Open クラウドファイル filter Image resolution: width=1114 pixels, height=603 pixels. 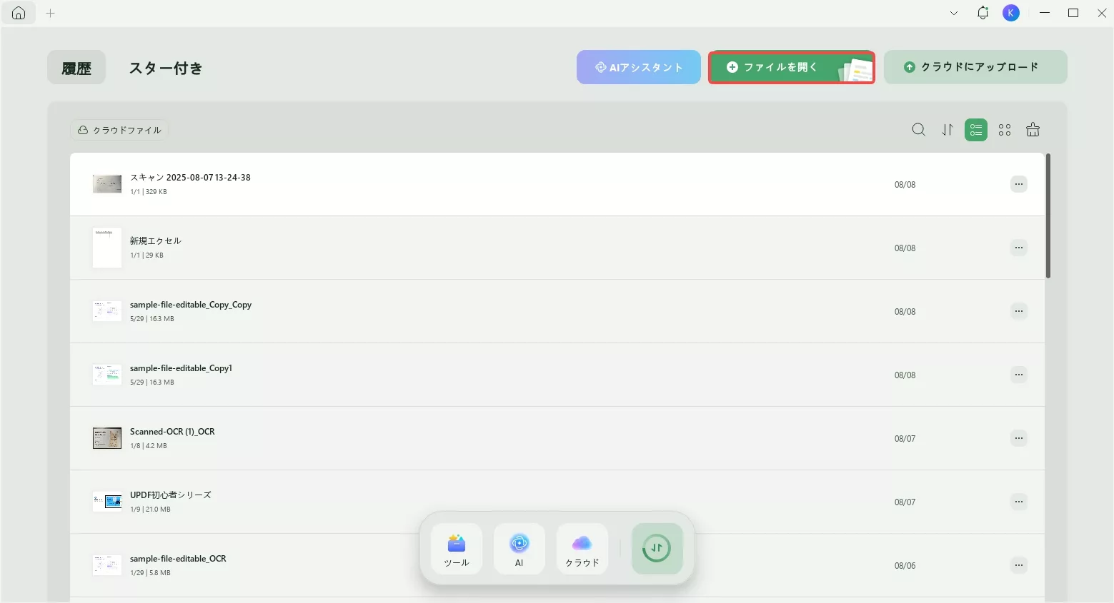119,130
